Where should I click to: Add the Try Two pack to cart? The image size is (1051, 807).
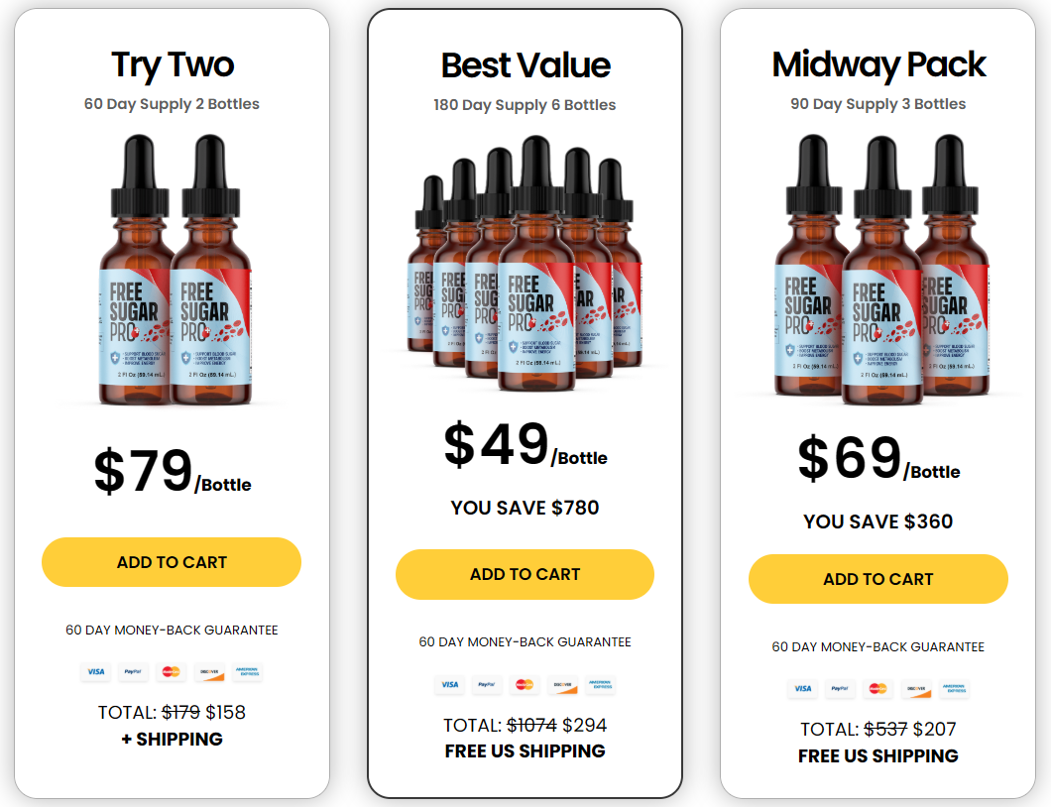click(x=172, y=562)
